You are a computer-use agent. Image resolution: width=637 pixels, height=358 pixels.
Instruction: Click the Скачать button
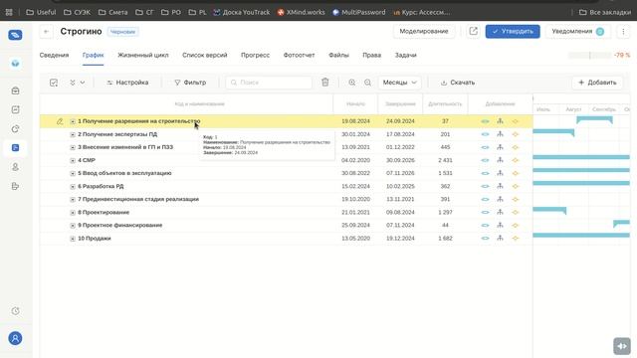coord(458,83)
